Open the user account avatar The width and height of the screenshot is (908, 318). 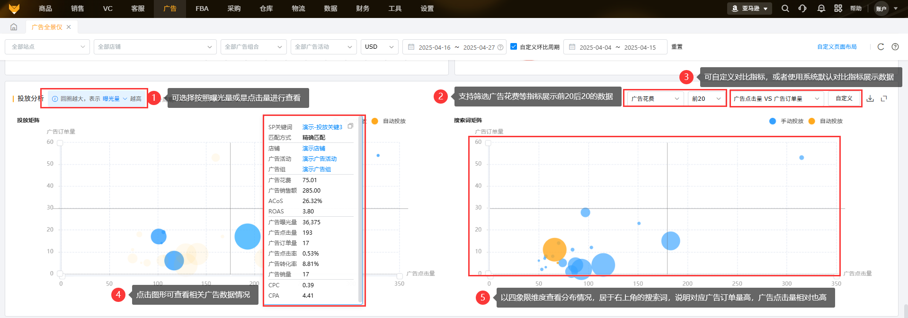[x=881, y=9]
